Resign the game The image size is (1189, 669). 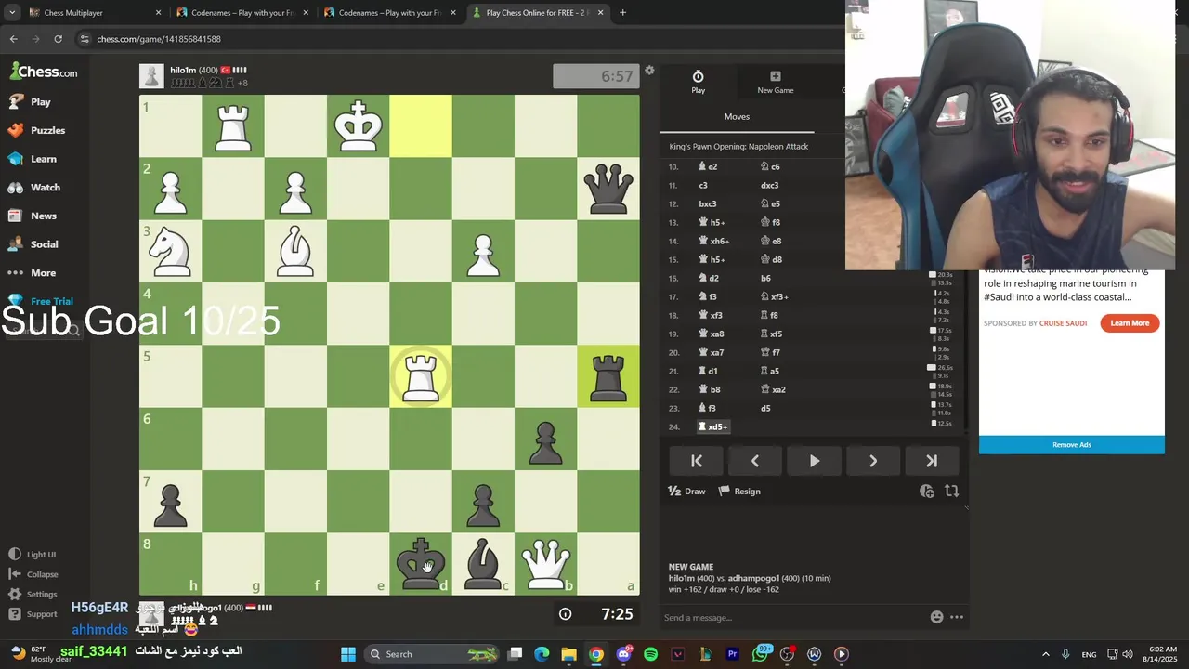[739, 492]
